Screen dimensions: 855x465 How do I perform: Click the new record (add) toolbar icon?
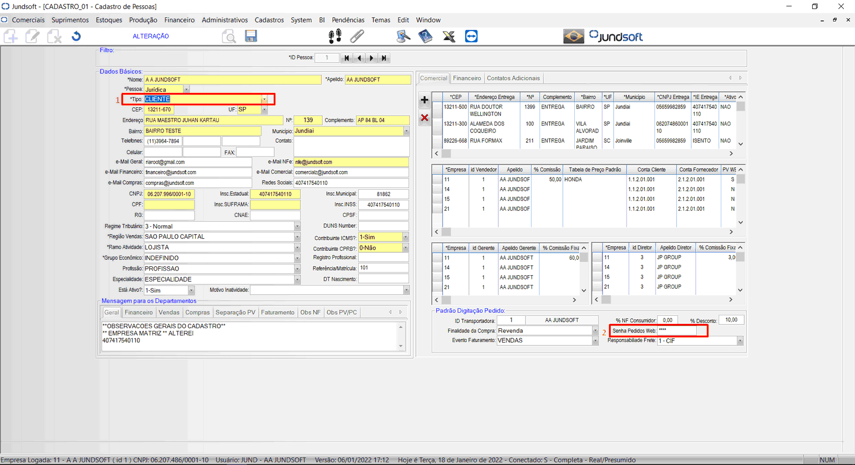(x=11, y=36)
